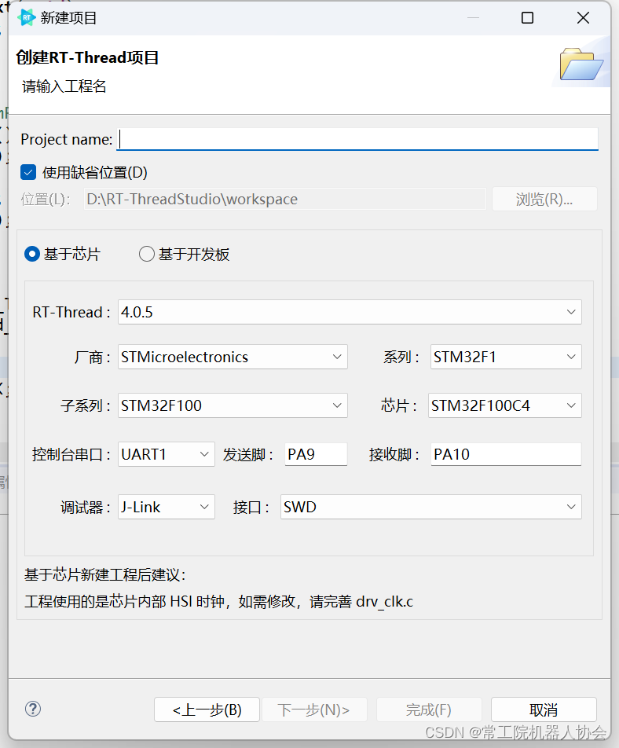
Task: Open the RT-Thread version 4.0.5 dropdown
Action: 350,312
